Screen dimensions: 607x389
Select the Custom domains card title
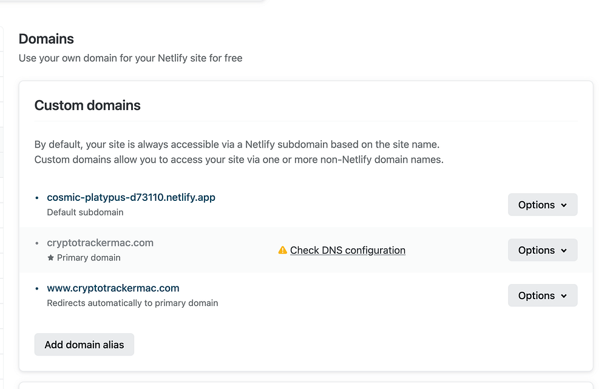[87, 106]
